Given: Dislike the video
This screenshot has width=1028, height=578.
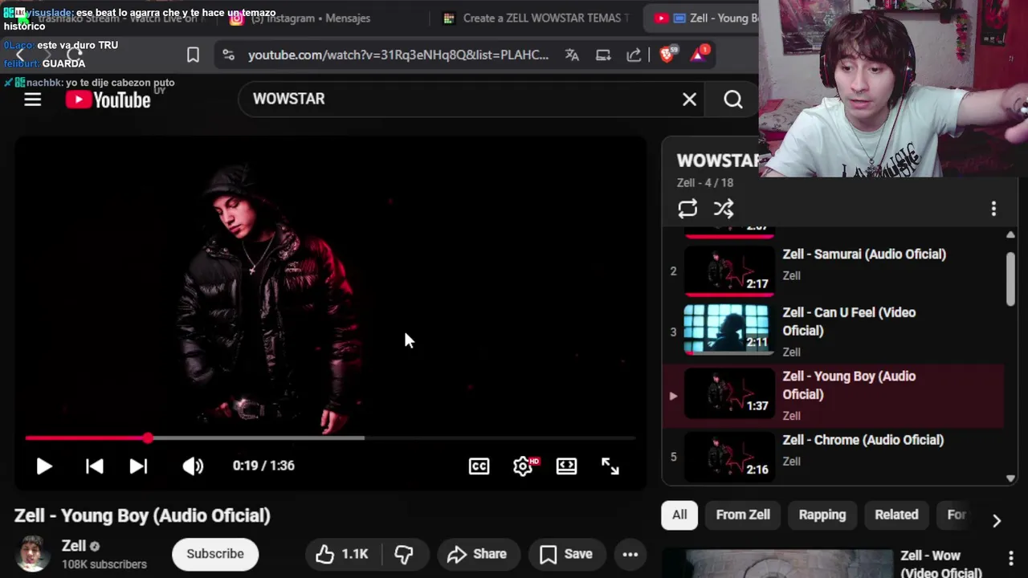Looking at the screenshot, I should click(x=404, y=554).
